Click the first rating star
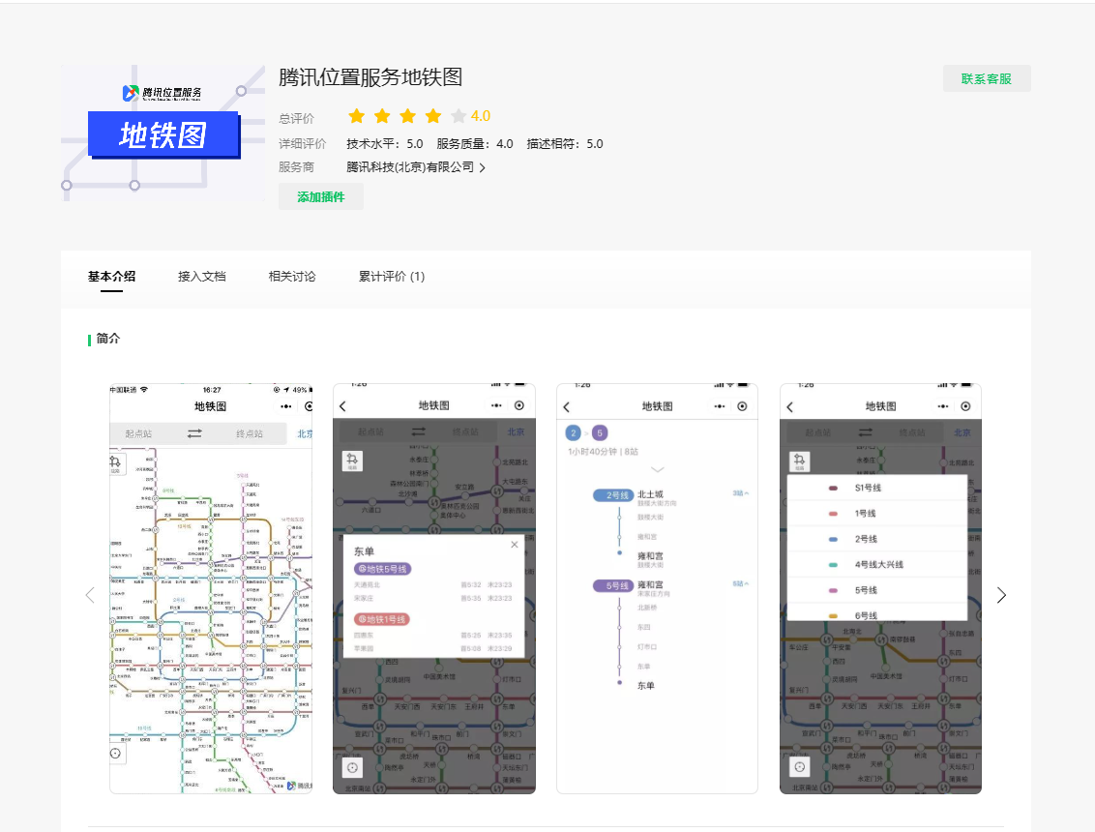The image size is (1095, 832). [x=357, y=116]
